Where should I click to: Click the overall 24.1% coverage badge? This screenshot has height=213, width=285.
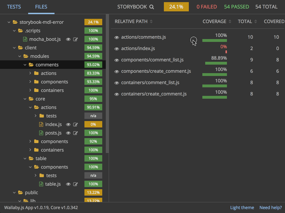pyautogui.click(x=176, y=7)
